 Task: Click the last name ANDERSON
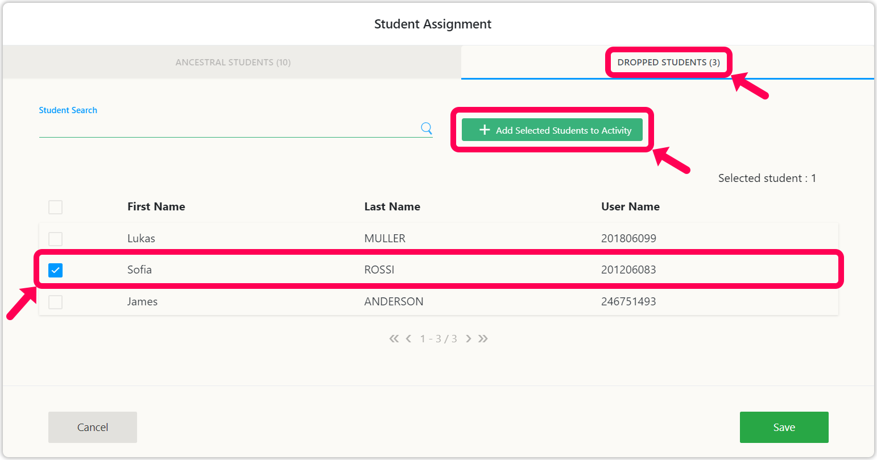point(394,302)
